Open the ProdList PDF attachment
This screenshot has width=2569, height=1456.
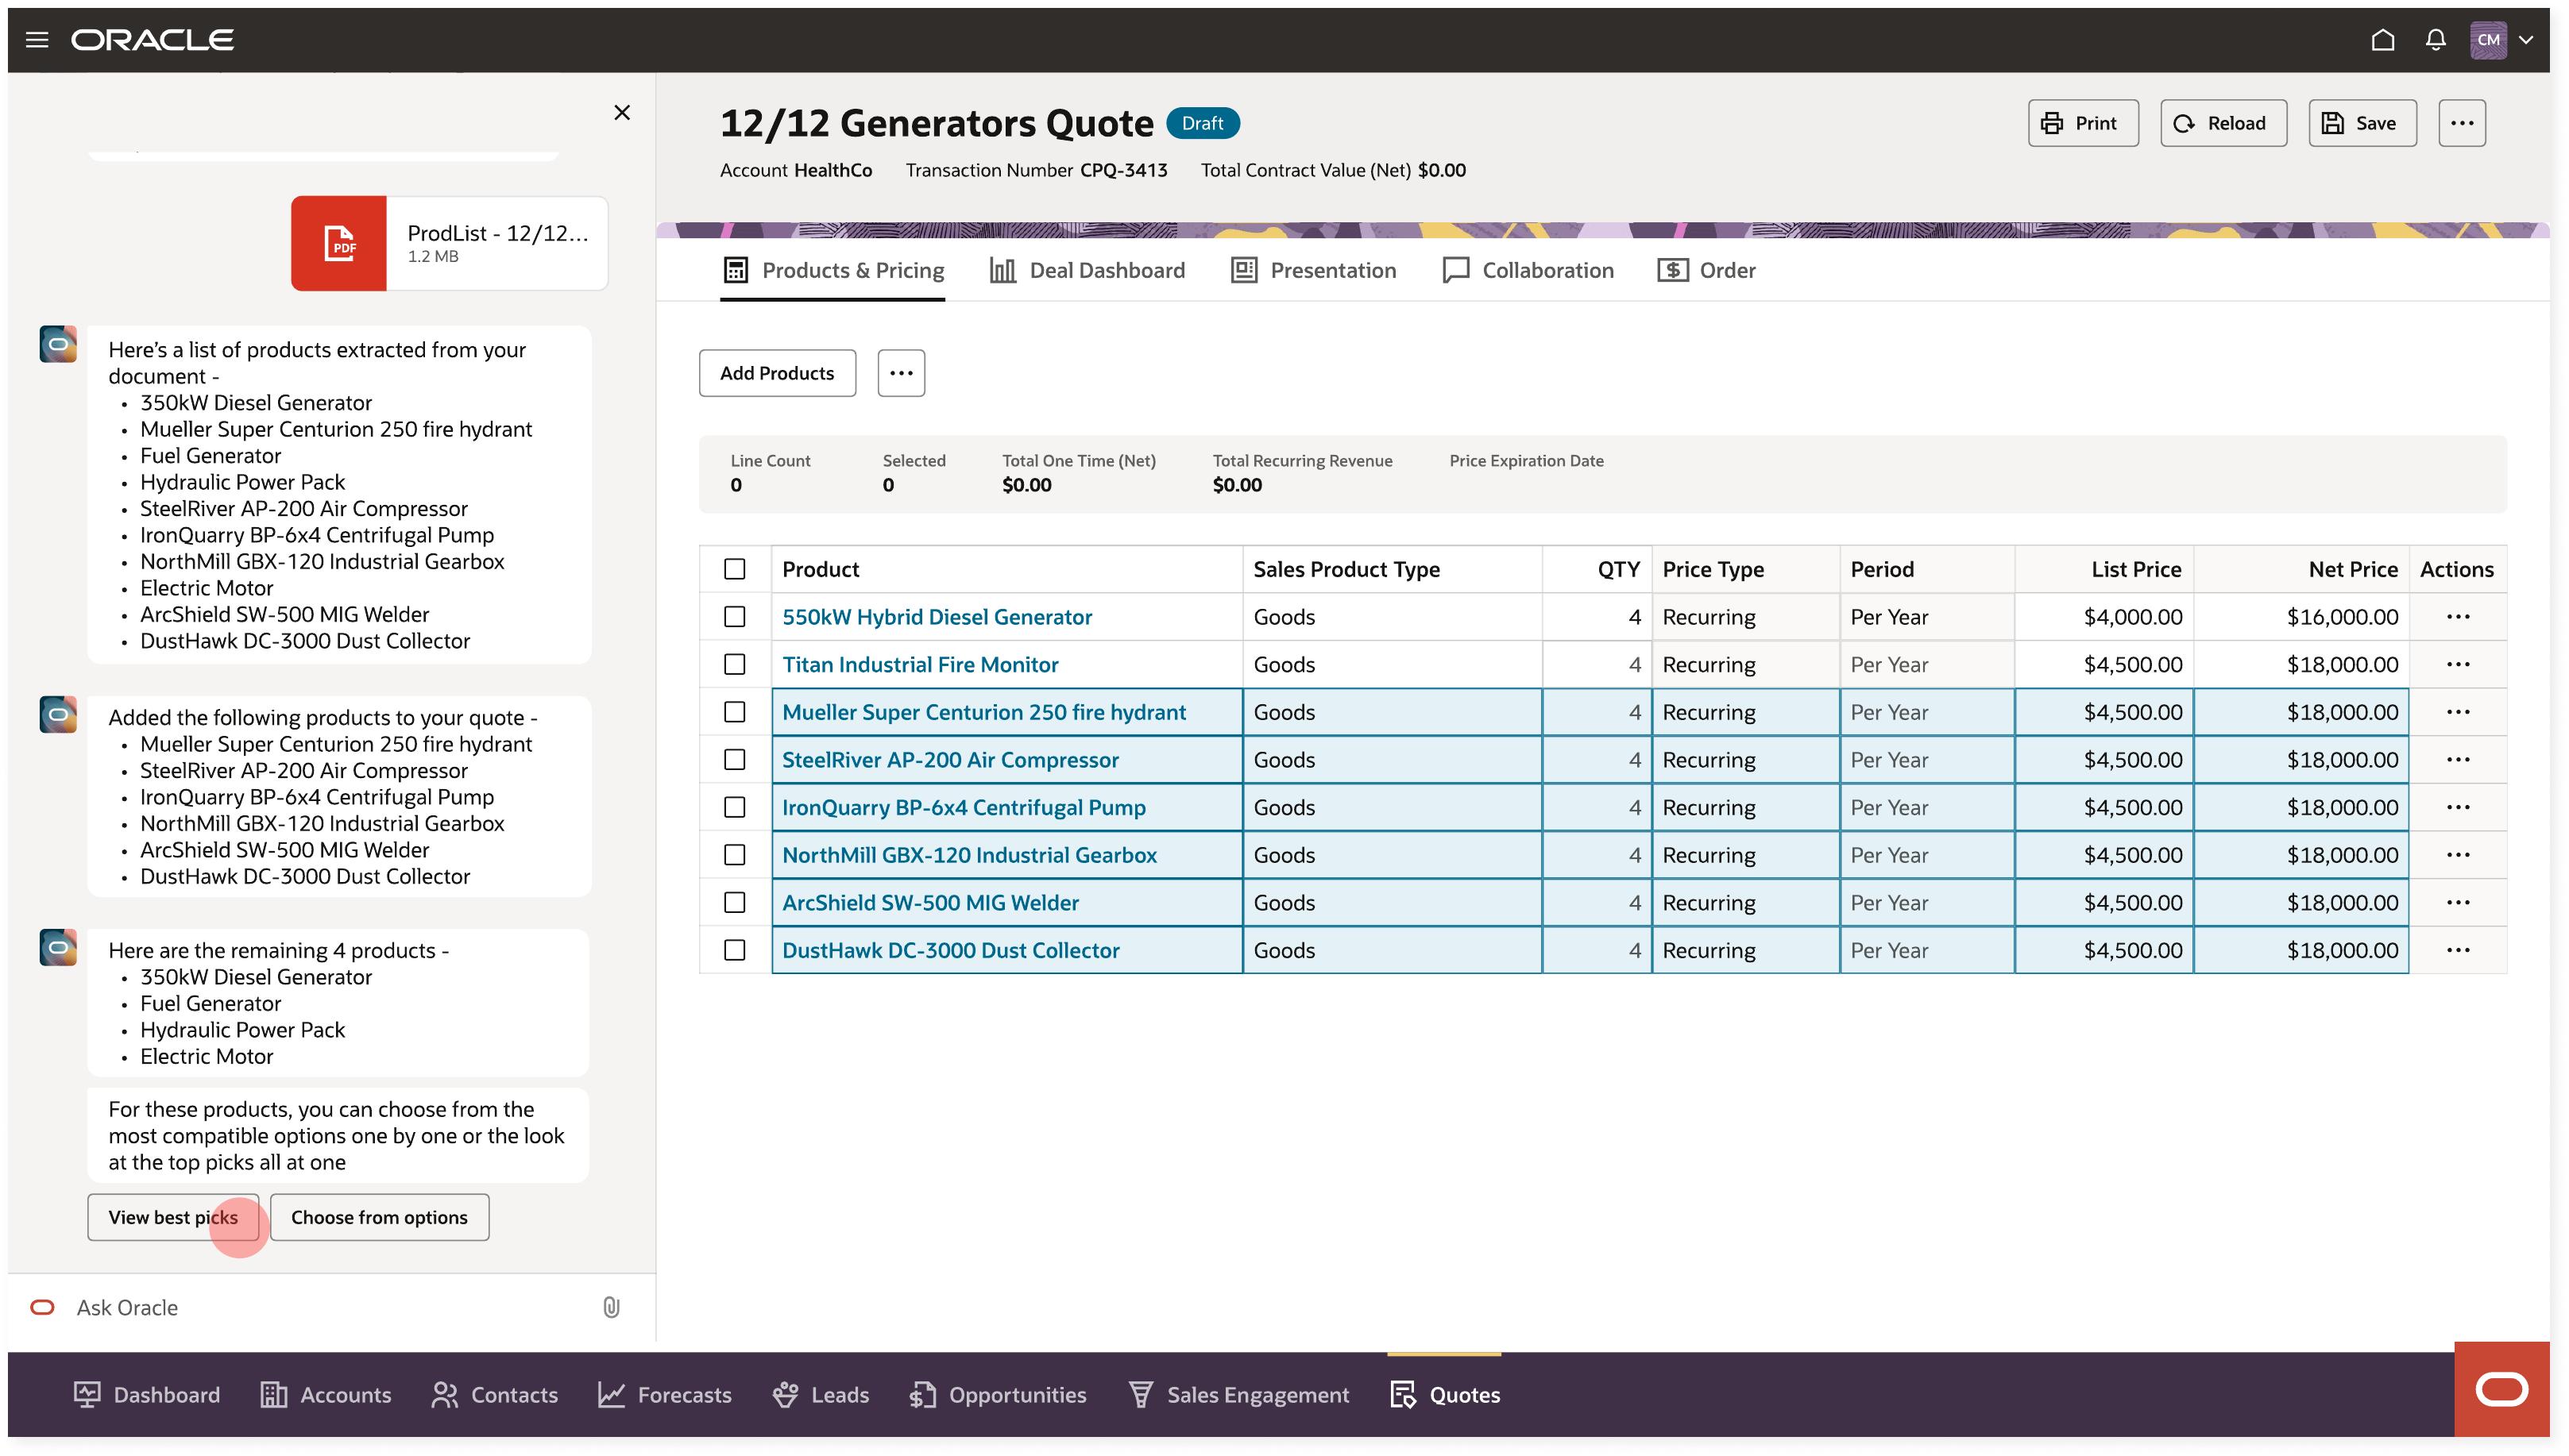click(x=449, y=243)
